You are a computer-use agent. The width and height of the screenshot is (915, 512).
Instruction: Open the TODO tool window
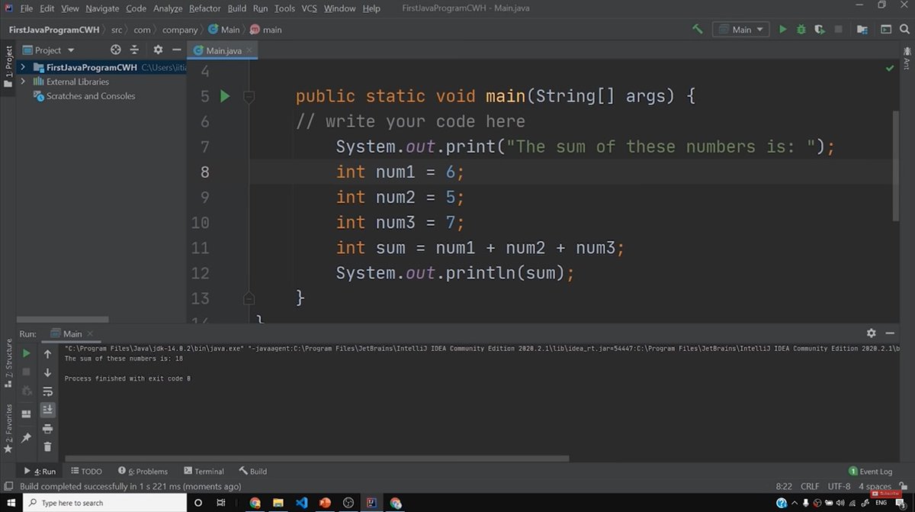point(86,471)
